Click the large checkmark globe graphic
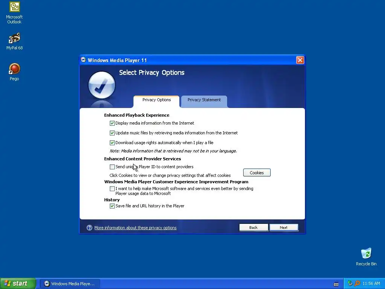The height and width of the screenshot is (289, 385). pyautogui.click(x=102, y=85)
